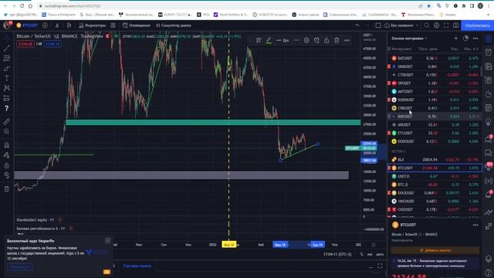Add alert on the selected drawing
Screen dimensions: 494x278
316,40
